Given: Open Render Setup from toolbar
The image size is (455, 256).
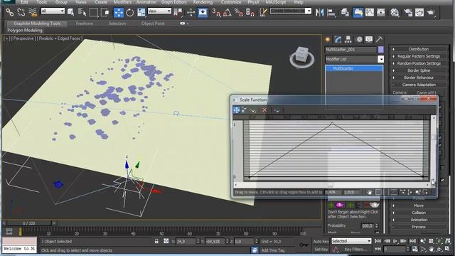Looking at the screenshot, I should click(x=408, y=12).
